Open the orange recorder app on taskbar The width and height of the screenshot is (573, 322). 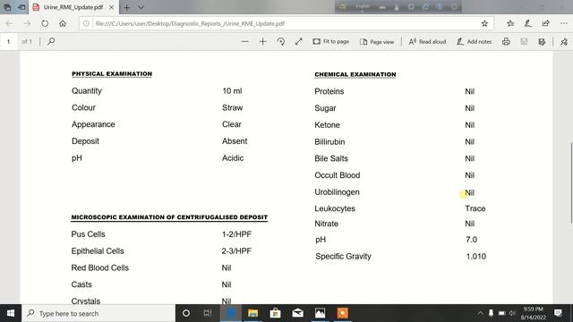coord(342,313)
